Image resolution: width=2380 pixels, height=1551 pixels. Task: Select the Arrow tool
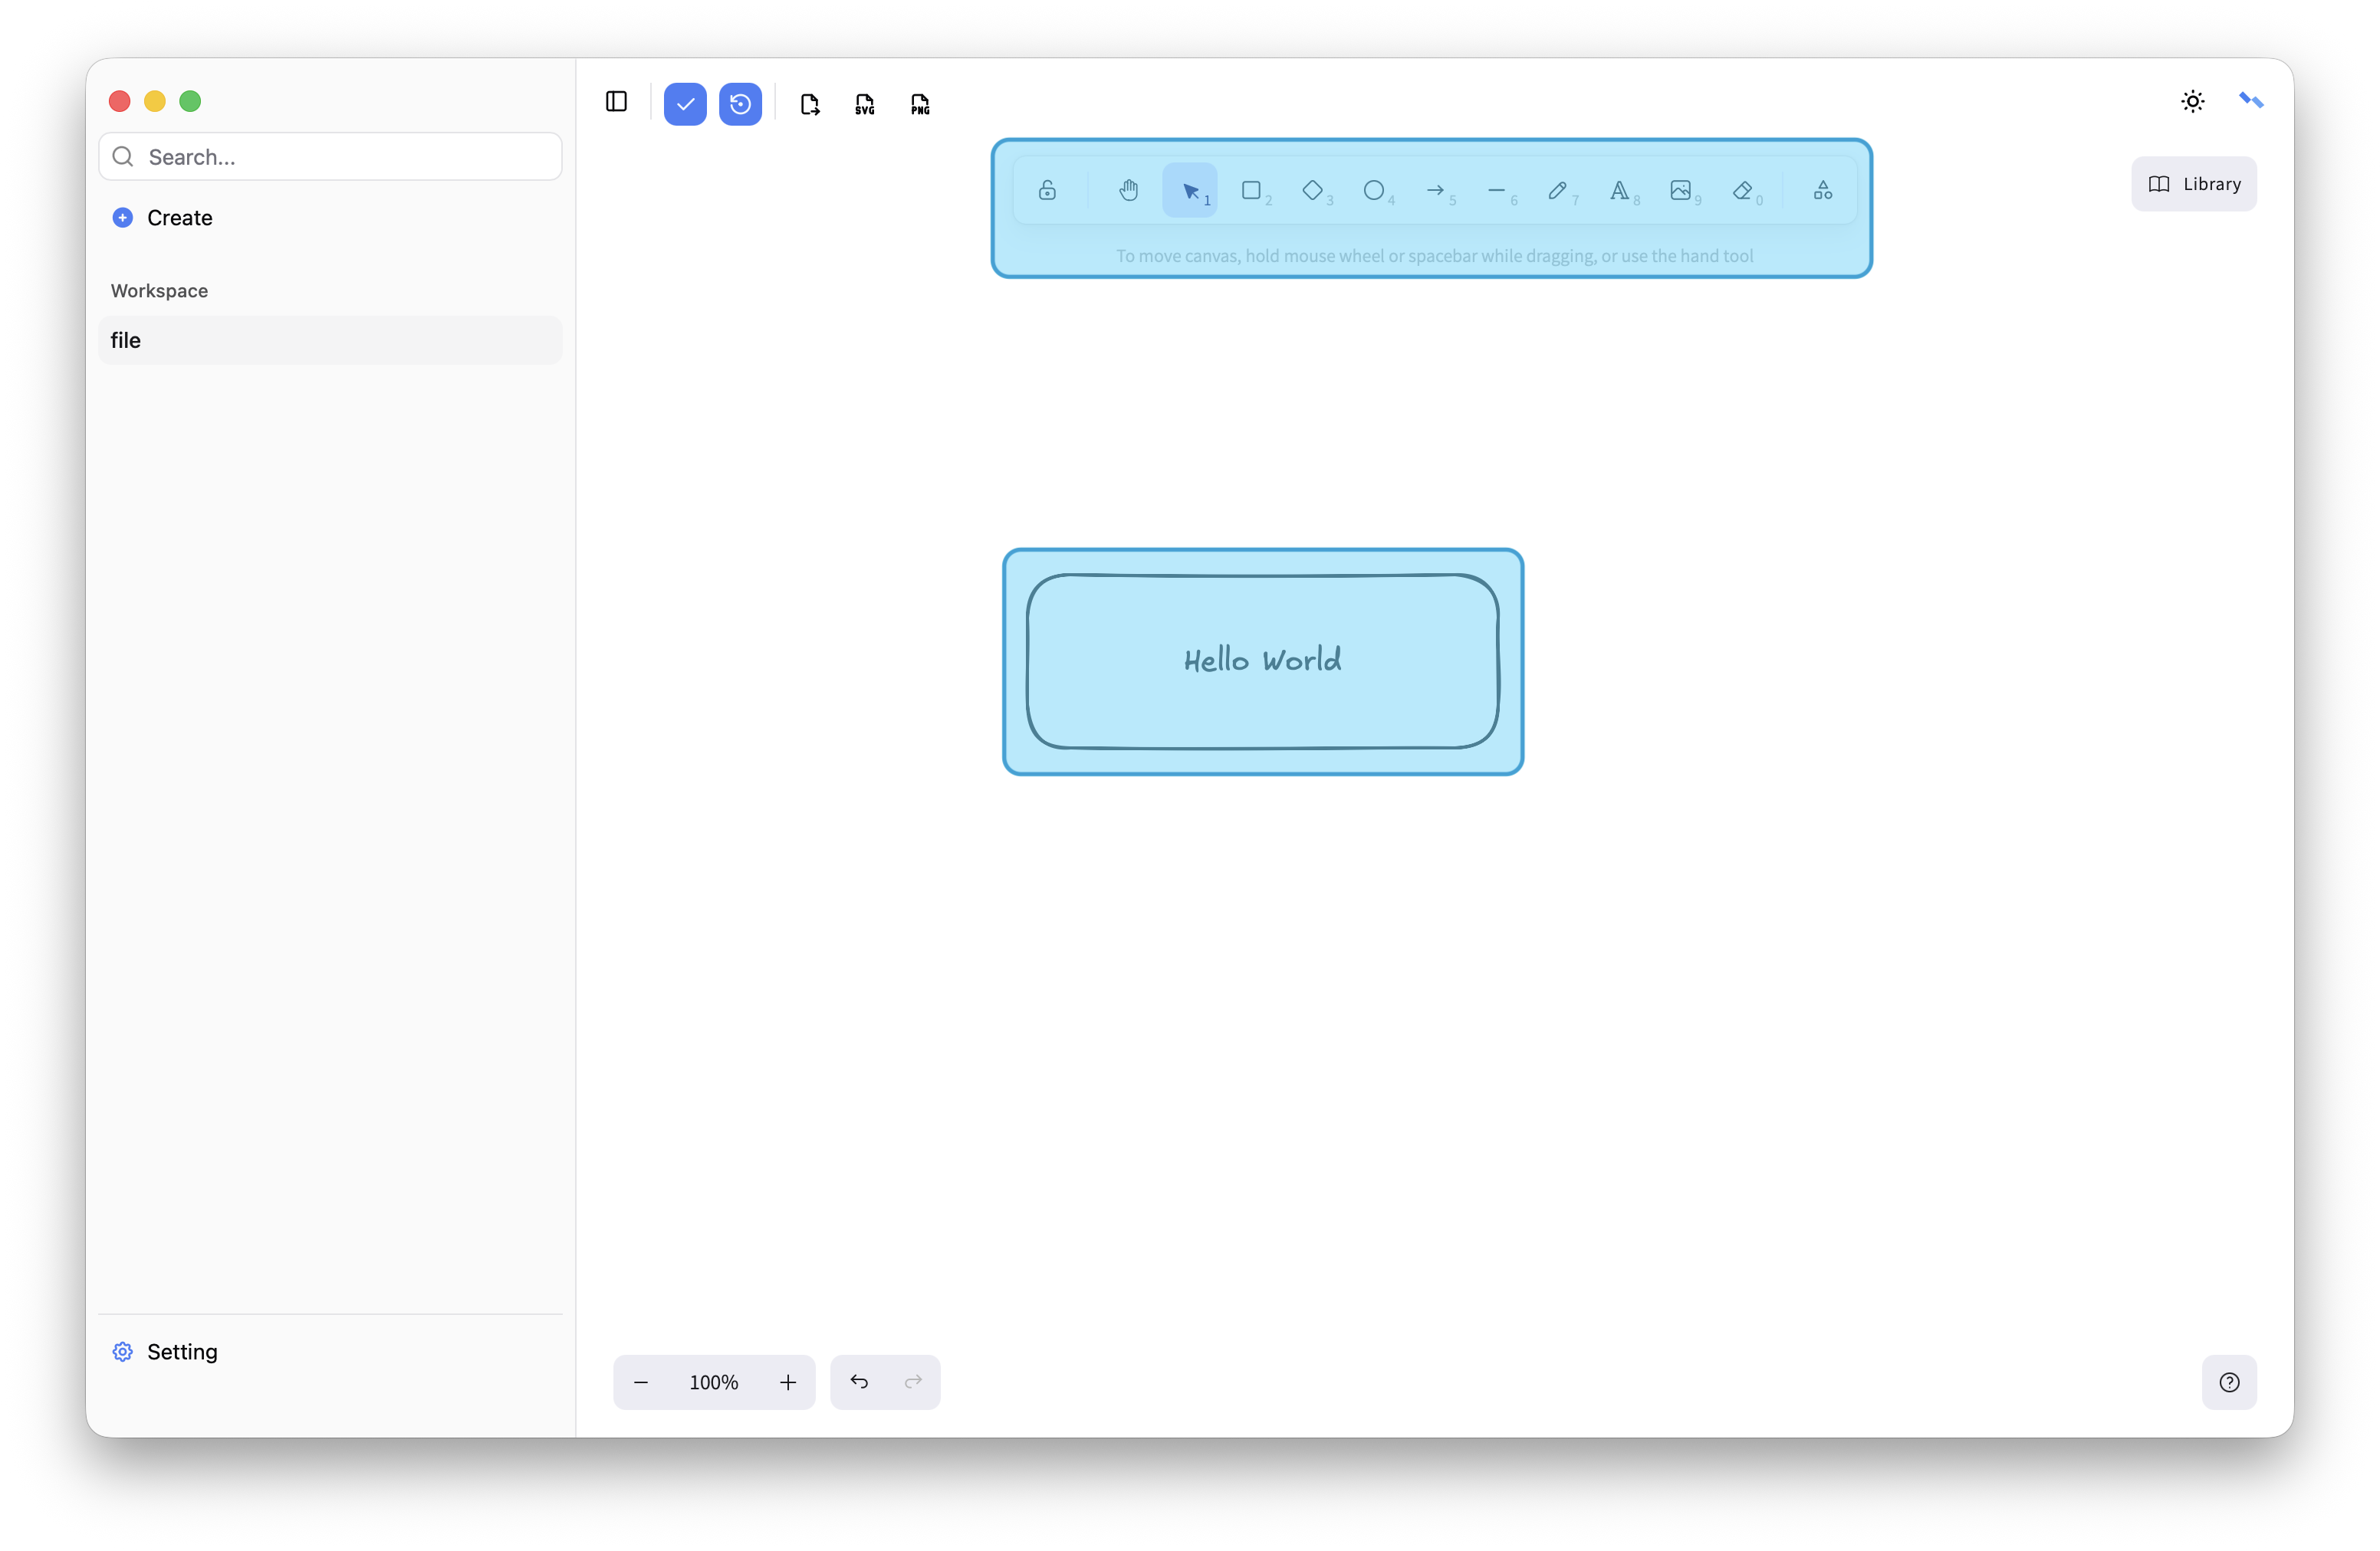click(x=1435, y=190)
